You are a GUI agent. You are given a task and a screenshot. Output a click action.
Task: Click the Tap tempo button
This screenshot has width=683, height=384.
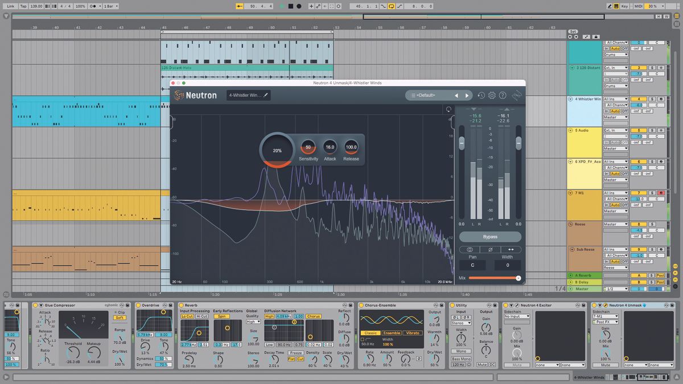point(23,6)
